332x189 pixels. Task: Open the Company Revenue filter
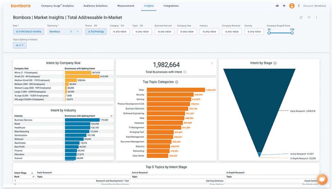click(x=232, y=31)
